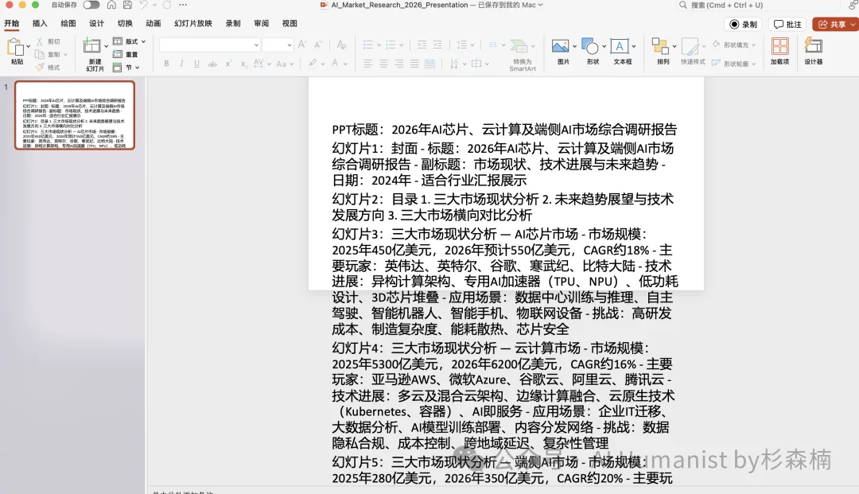Toggle underline formatting
The width and height of the screenshot is (859, 494).
(196, 62)
